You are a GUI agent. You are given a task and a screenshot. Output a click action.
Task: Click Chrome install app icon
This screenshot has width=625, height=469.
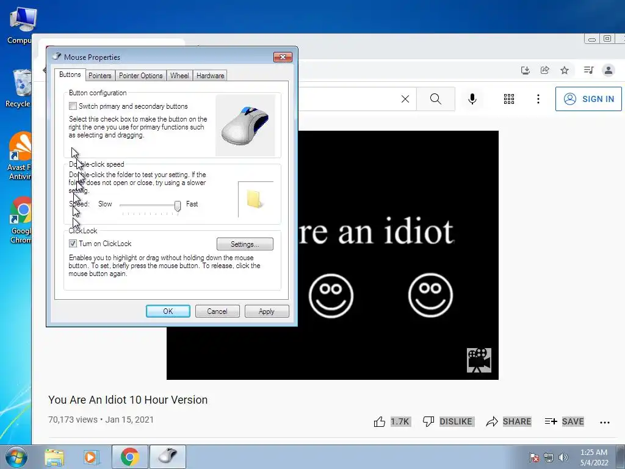tap(526, 71)
